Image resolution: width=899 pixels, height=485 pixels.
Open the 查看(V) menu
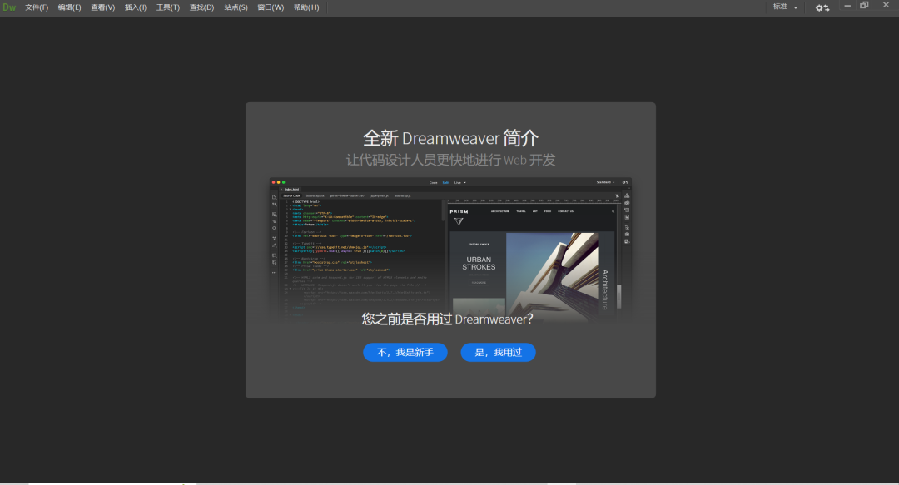click(102, 7)
